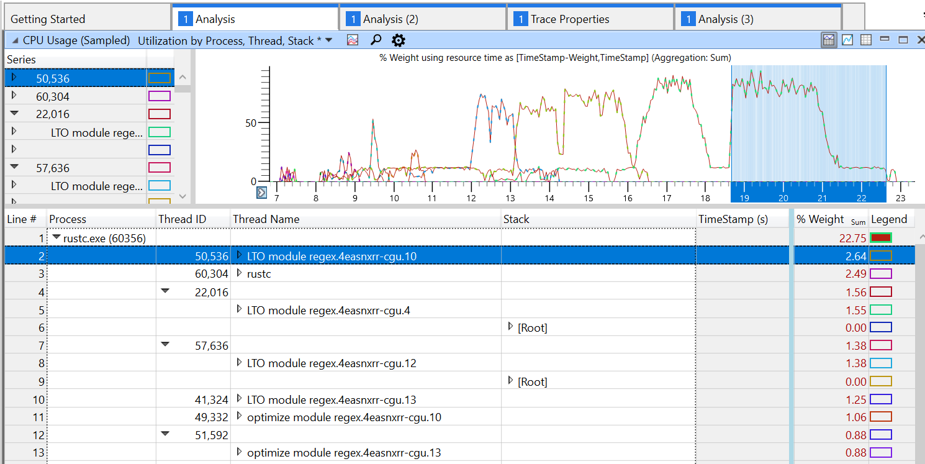Collapse thread ID 51,592 in table
The height and width of the screenshot is (464, 925).
click(x=165, y=435)
